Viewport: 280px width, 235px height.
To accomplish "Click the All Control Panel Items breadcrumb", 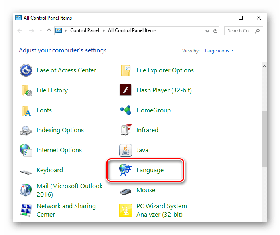I will point(132,31).
